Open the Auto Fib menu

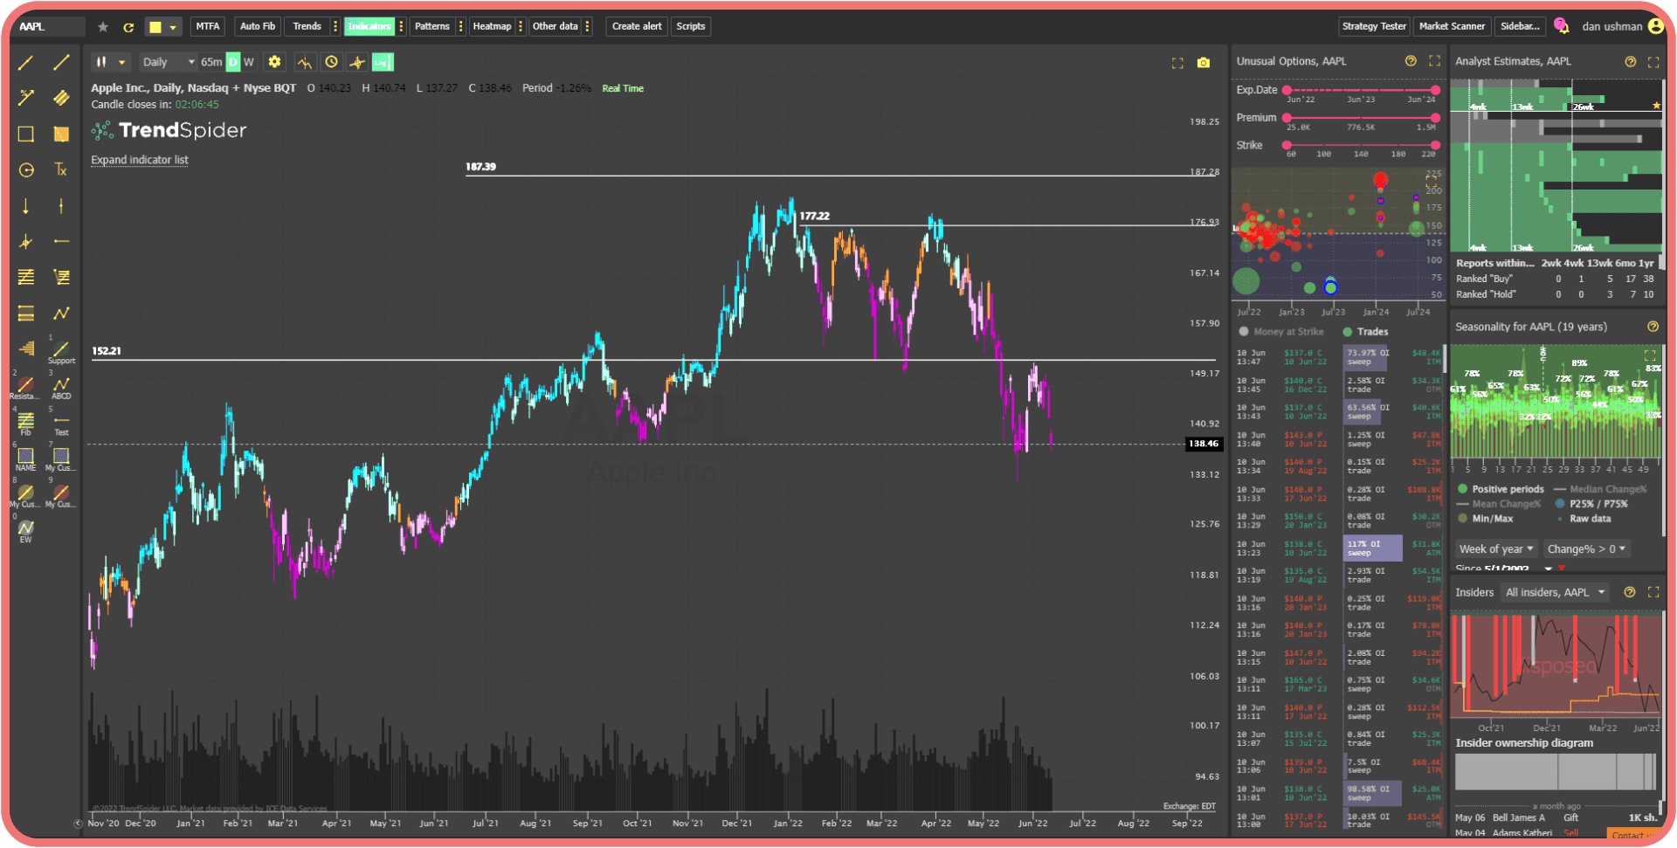tap(258, 26)
